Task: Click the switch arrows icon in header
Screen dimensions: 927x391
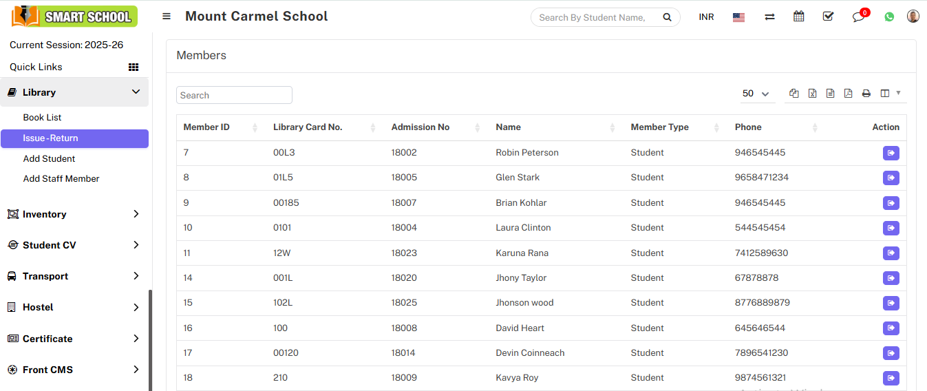Action: (769, 17)
